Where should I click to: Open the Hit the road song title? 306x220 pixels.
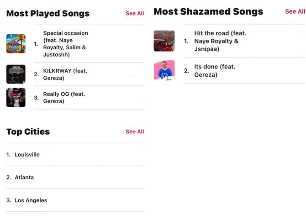(x=220, y=41)
